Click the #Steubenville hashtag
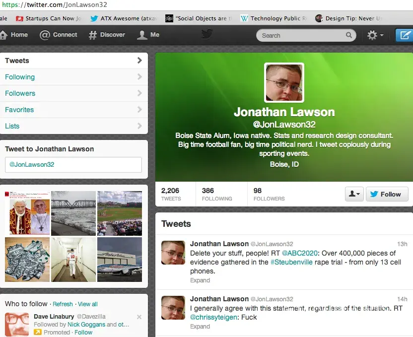 tap(291, 262)
